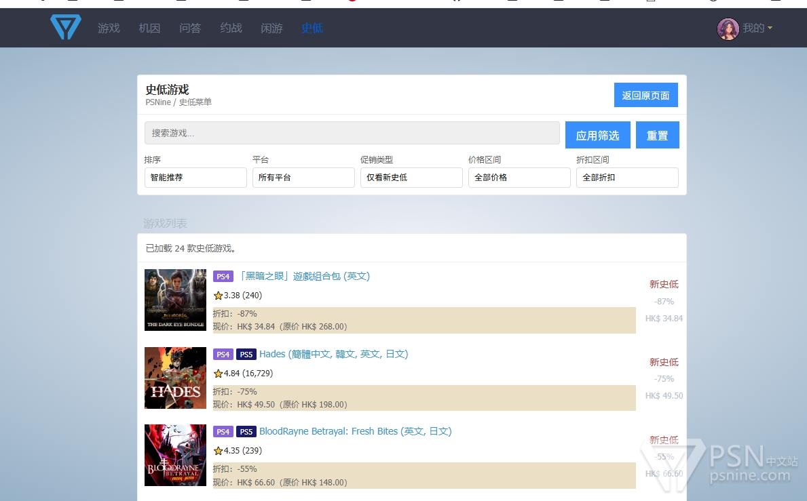This screenshot has height=501, width=807.
Task: Click the PS5 badge next to Hades
Action: (246, 355)
